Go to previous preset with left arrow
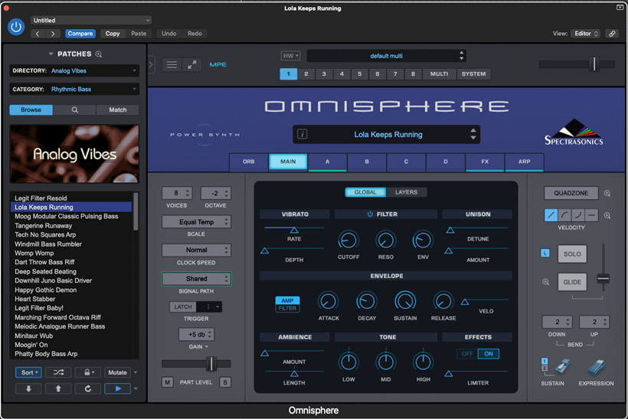The height and width of the screenshot is (419, 628). (38, 34)
